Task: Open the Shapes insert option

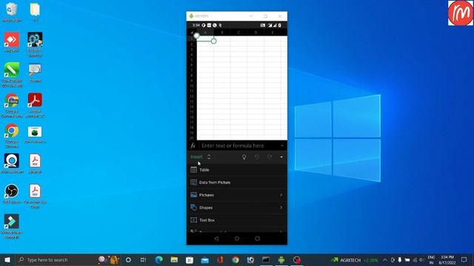Action: click(237, 208)
